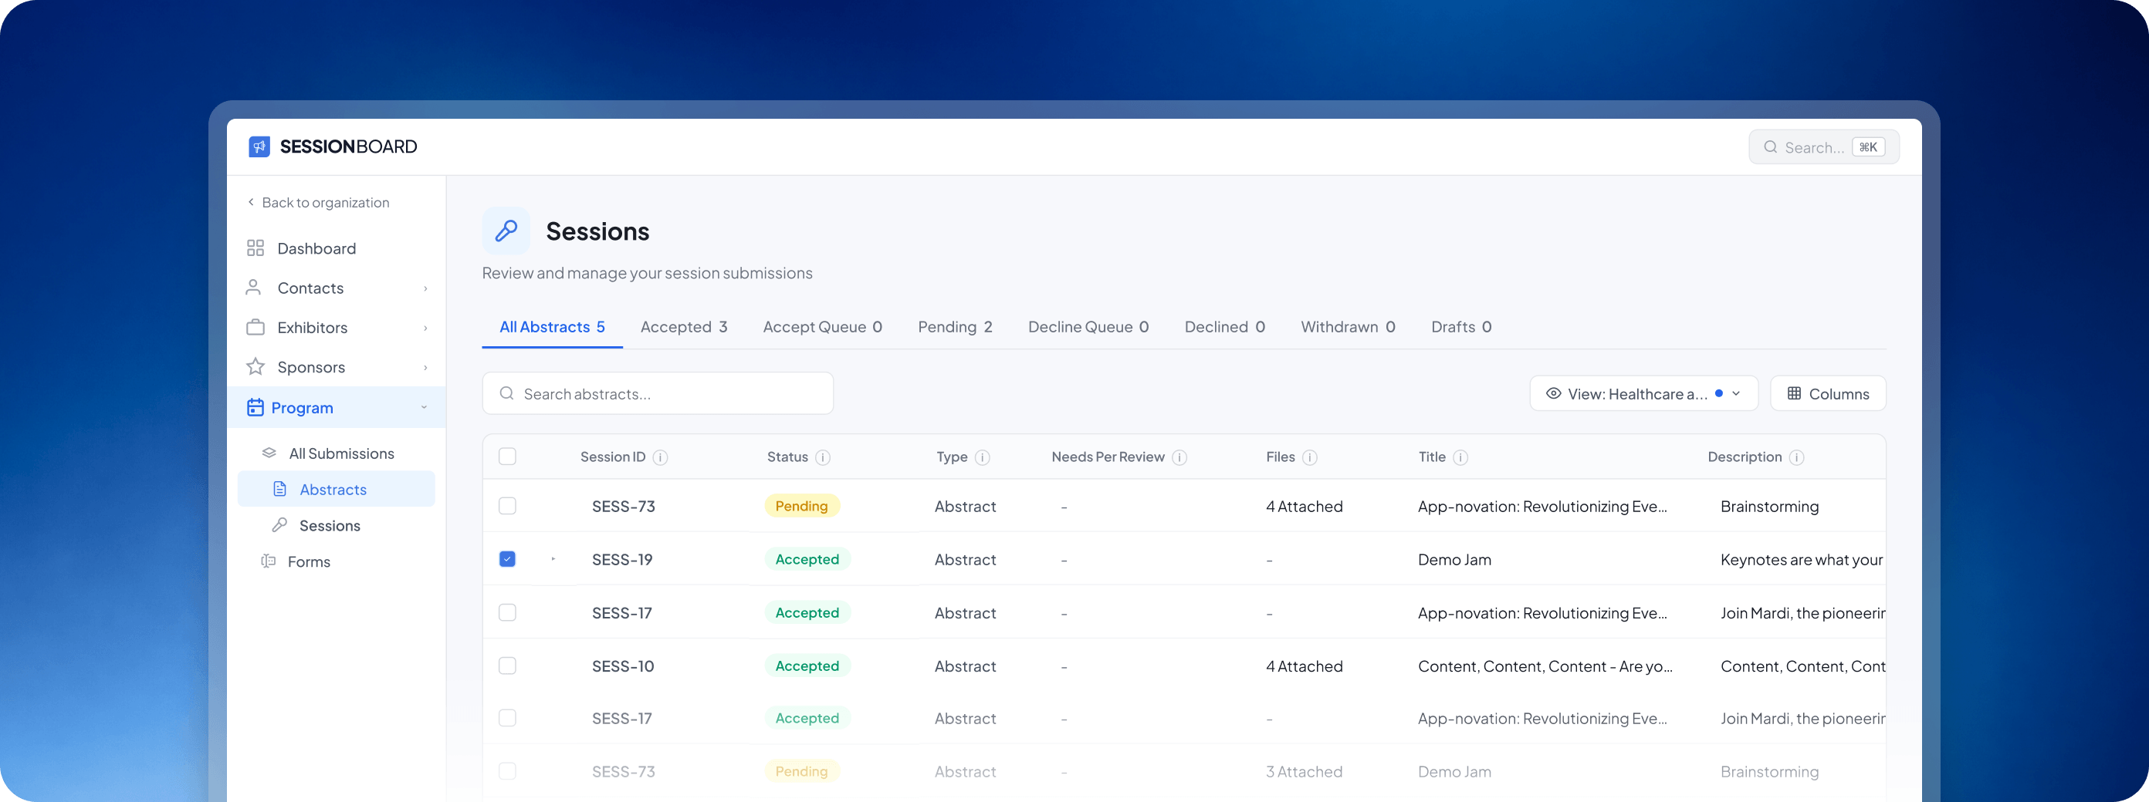This screenshot has width=2149, height=802.
Task: Open the Withdrawn tab
Action: 1348,327
